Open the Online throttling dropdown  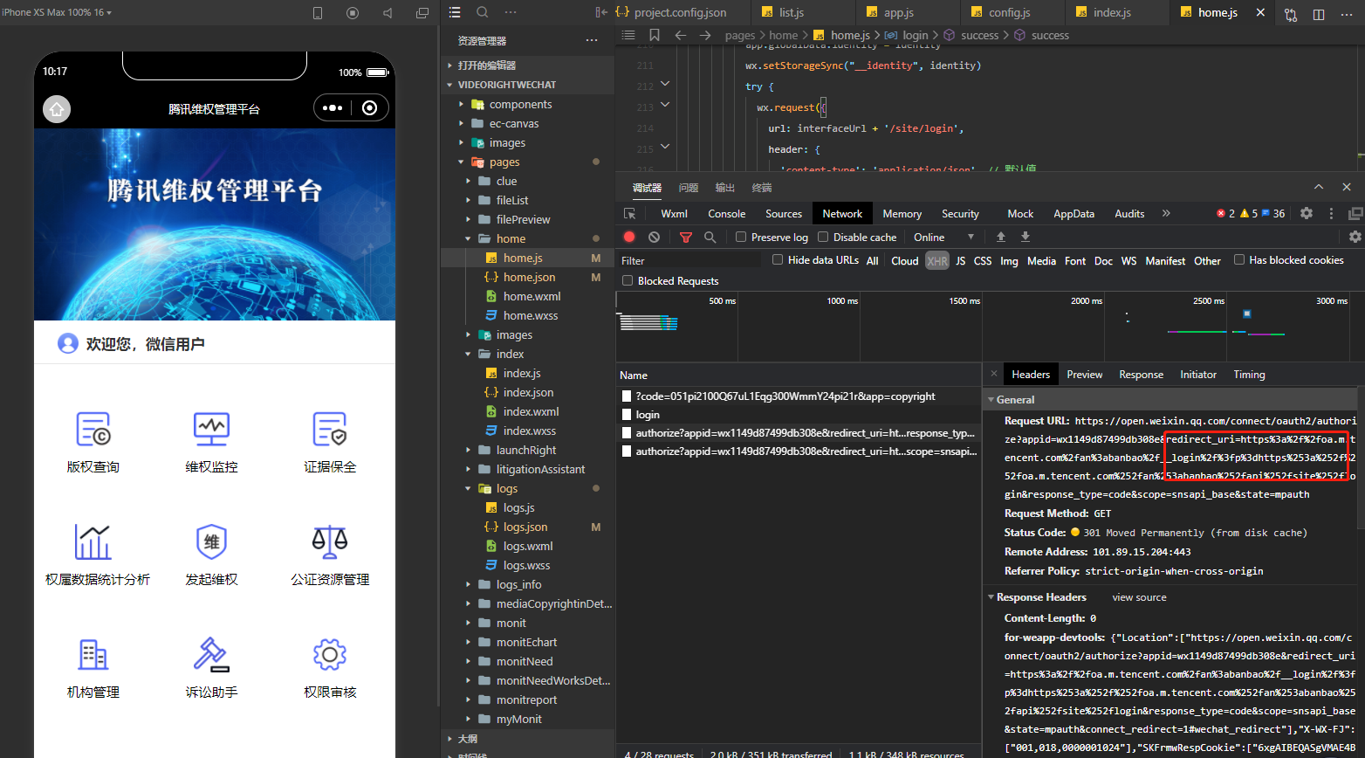[943, 237]
